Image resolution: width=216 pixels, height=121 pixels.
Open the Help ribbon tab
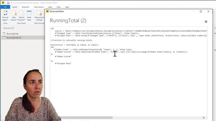pyautogui.click(x=67, y=7)
